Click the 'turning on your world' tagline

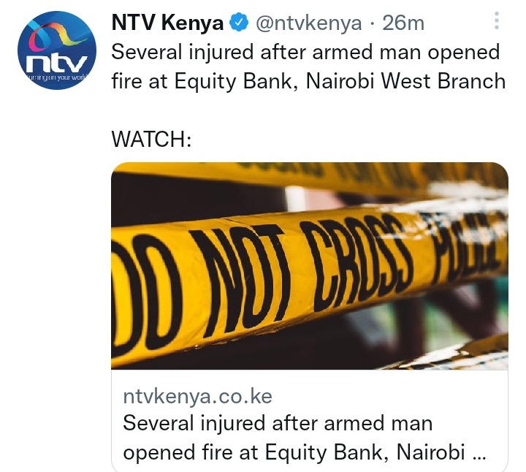point(57,77)
